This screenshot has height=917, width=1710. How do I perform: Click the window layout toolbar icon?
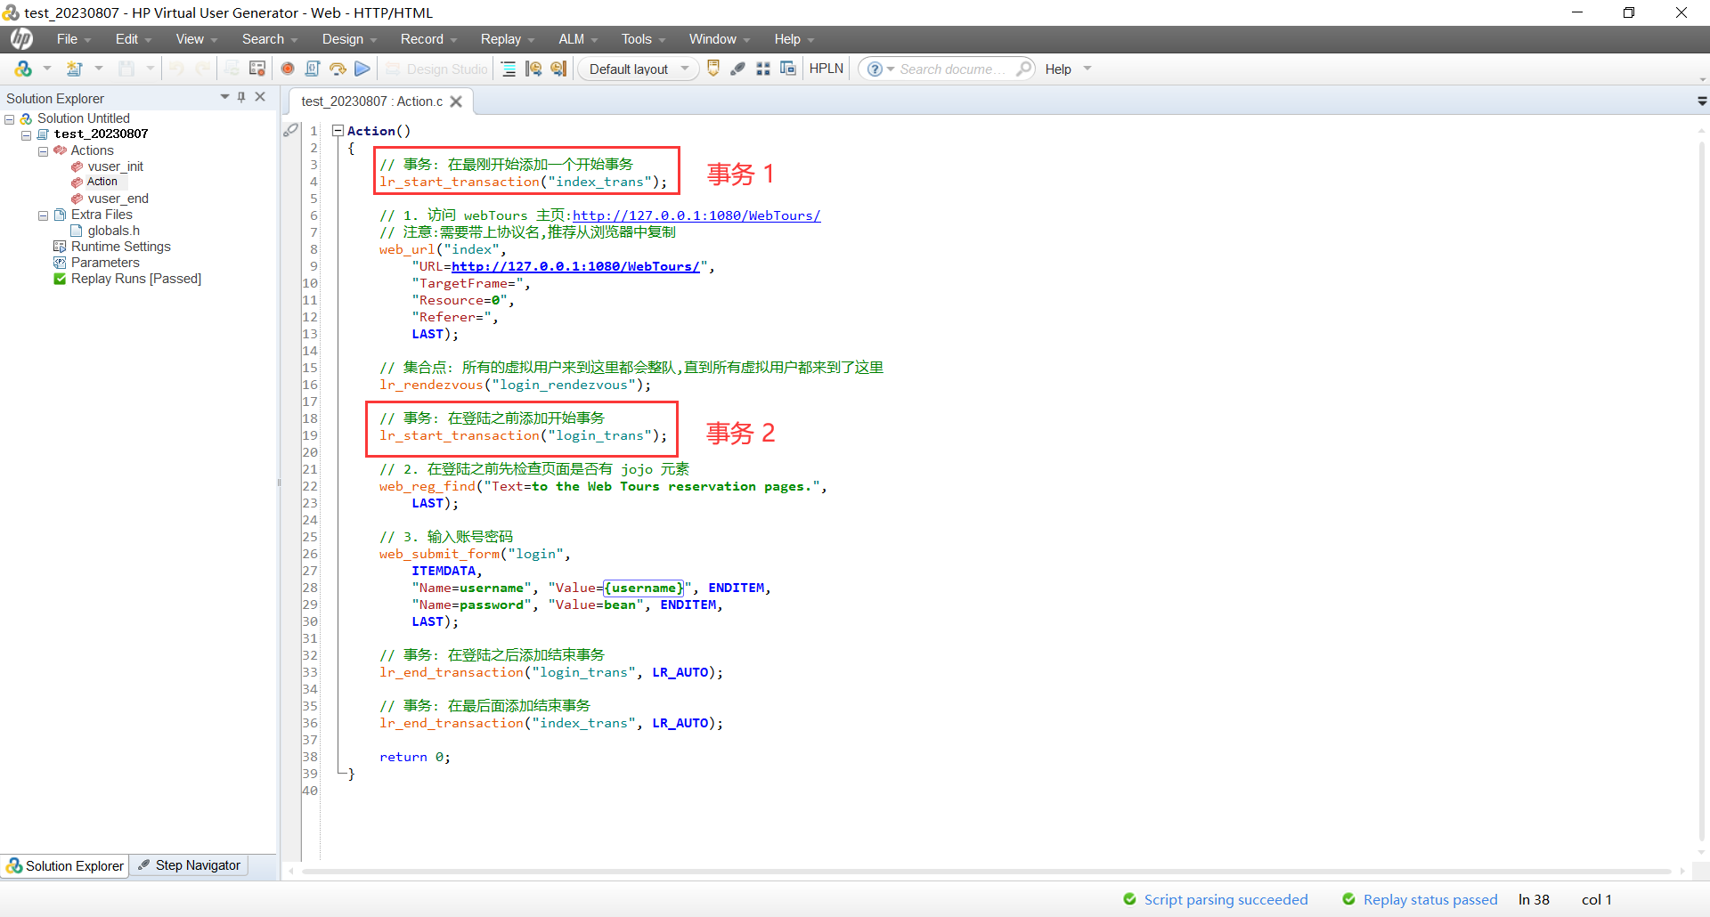pyautogui.click(x=788, y=69)
